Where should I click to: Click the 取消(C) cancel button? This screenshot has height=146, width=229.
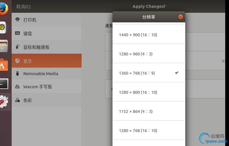[x=23, y=7]
